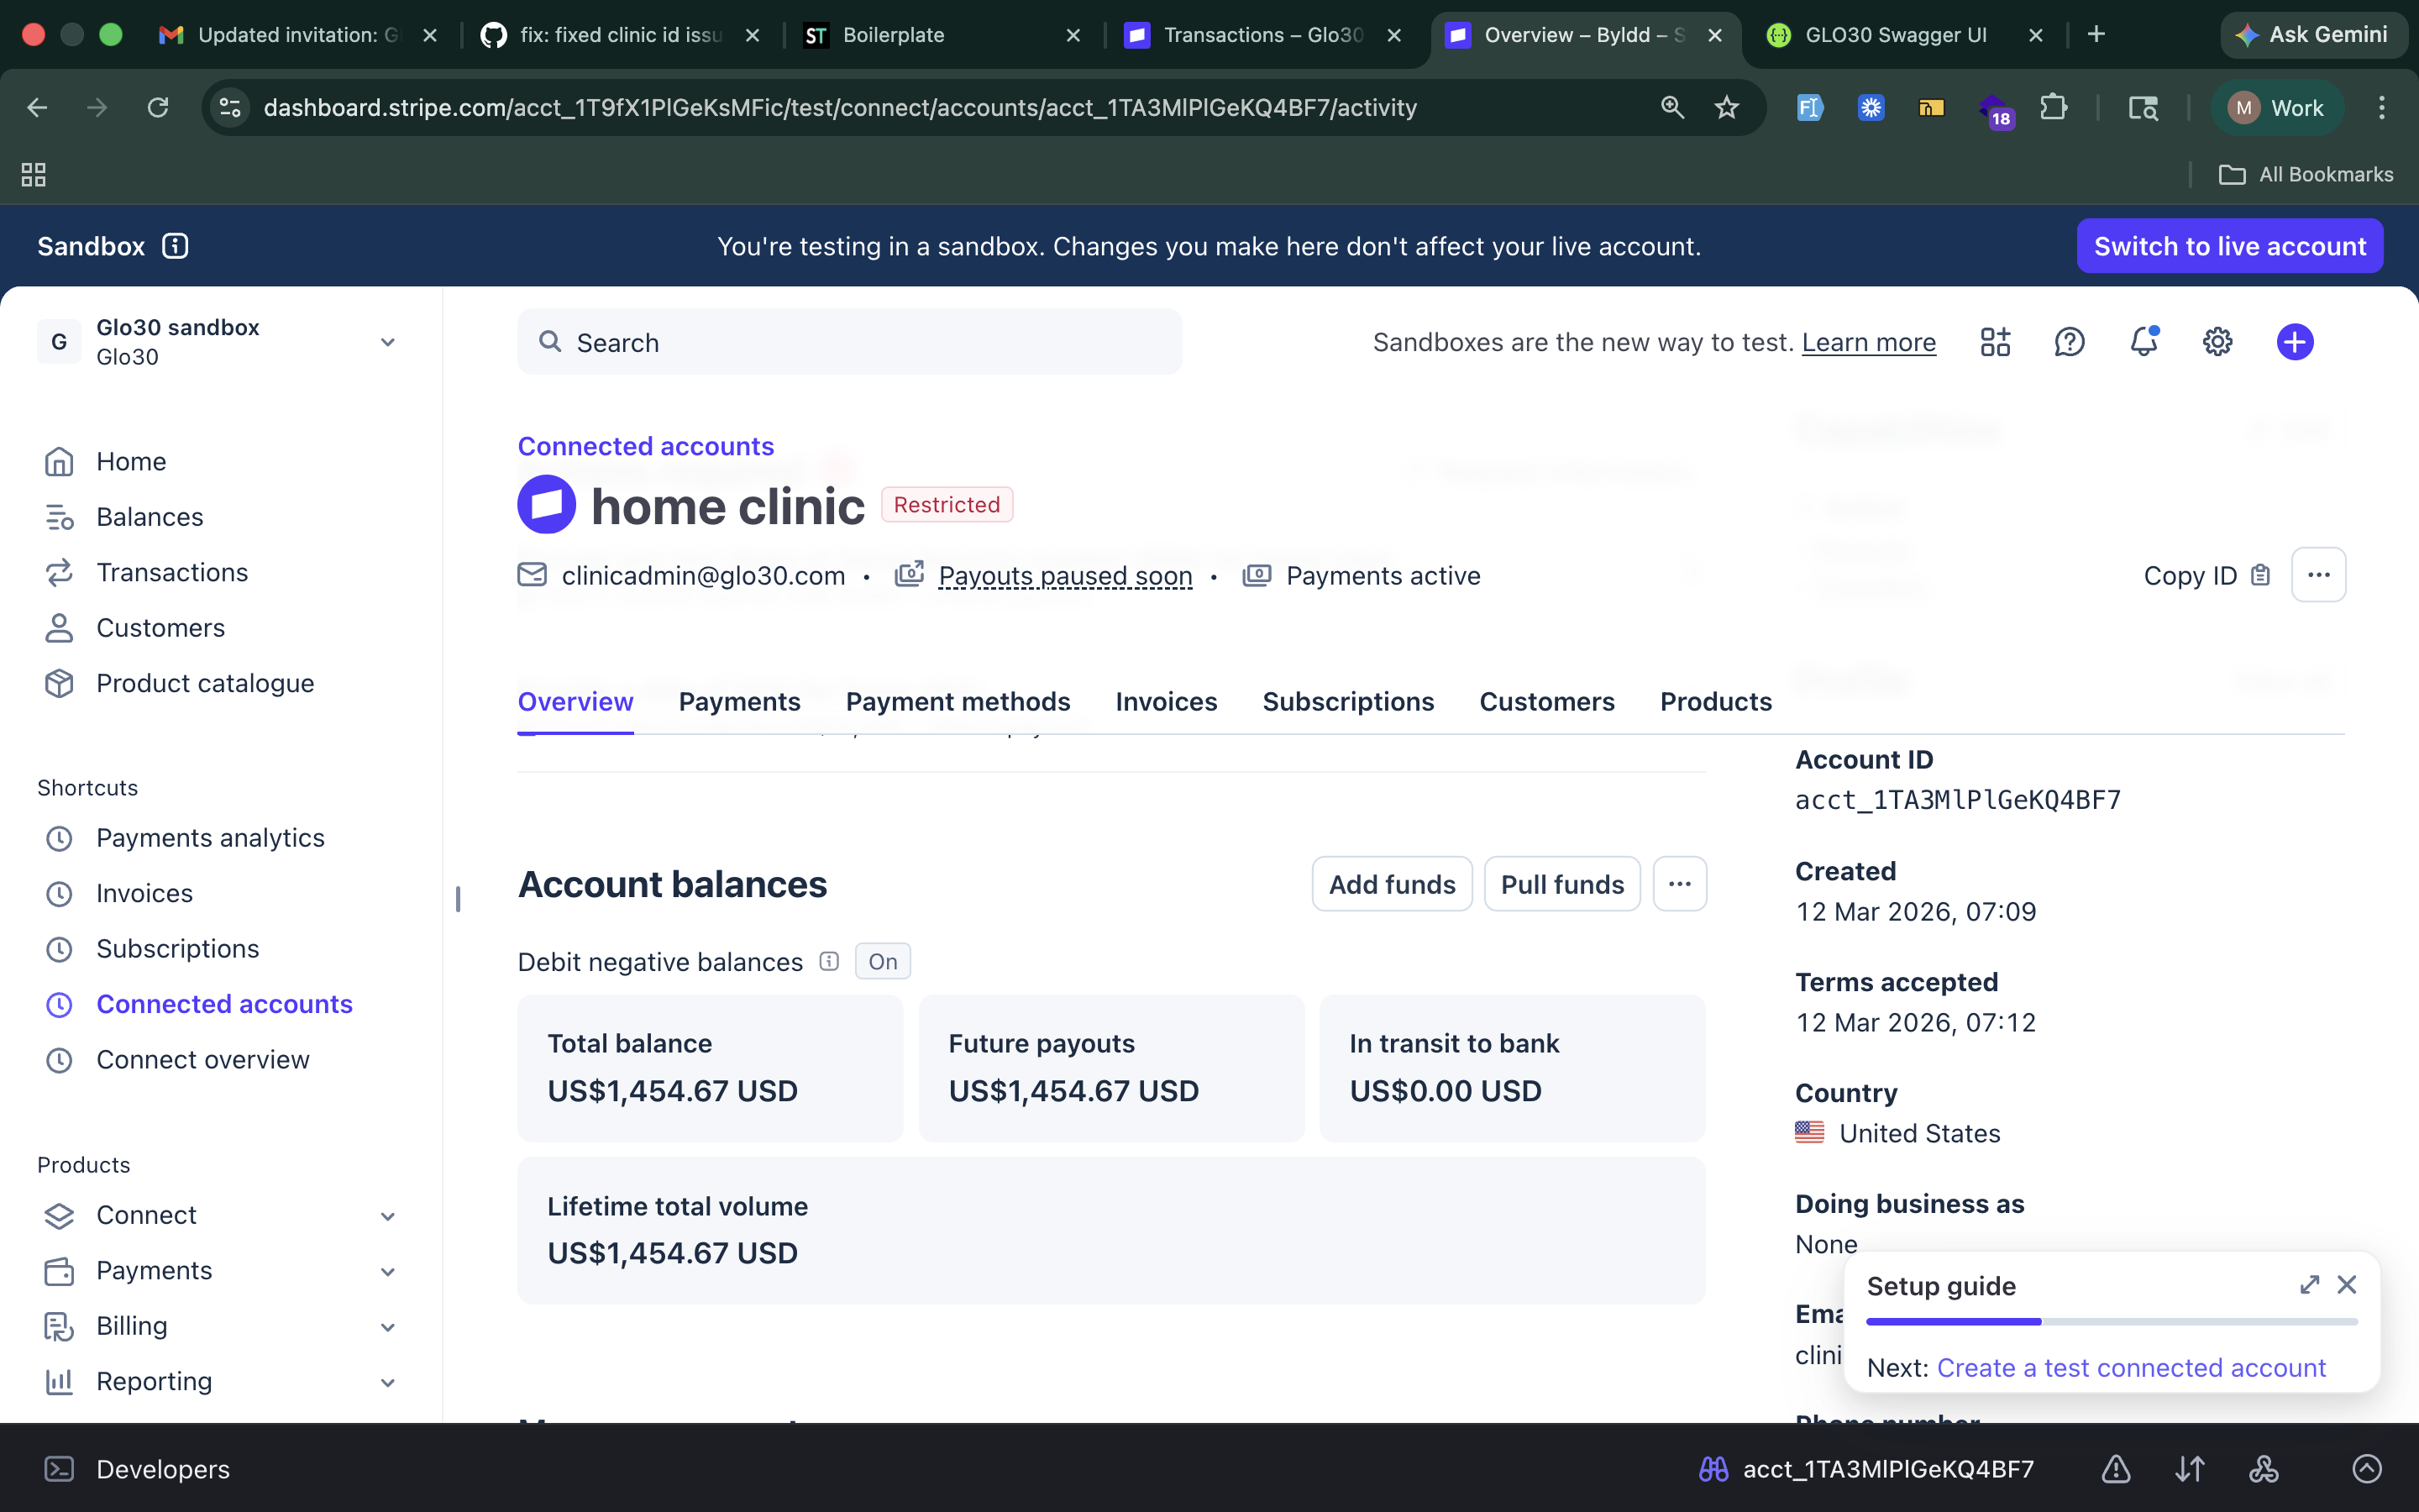Viewport: 2419px width, 1512px height.
Task: Open the All Bookmarks folder
Action: (x=2305, y=175)
